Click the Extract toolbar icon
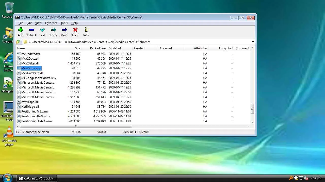This screenshot has width=325, height=182. coord(31,30)
